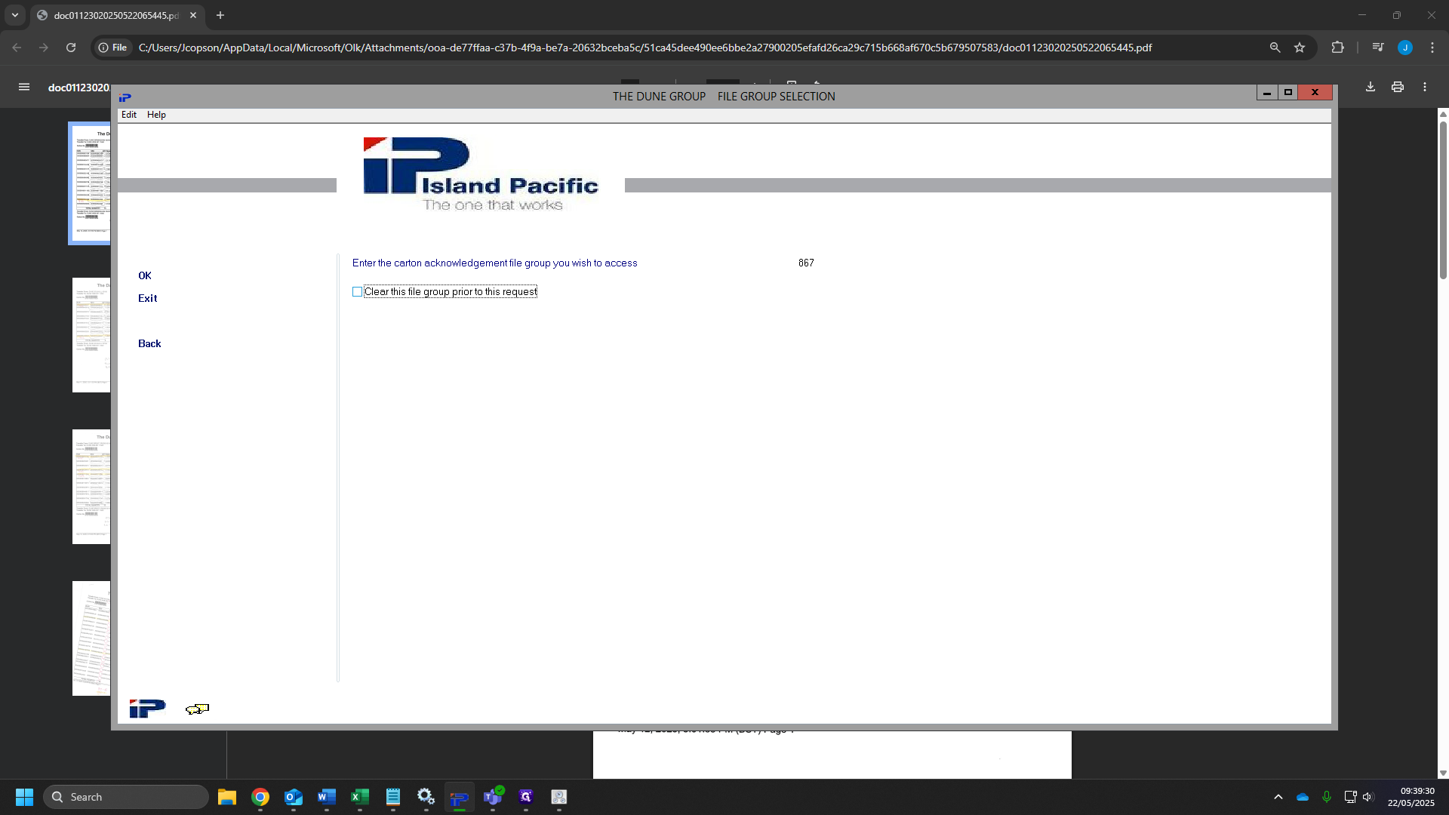Go back in Chrome

[17, 48]
